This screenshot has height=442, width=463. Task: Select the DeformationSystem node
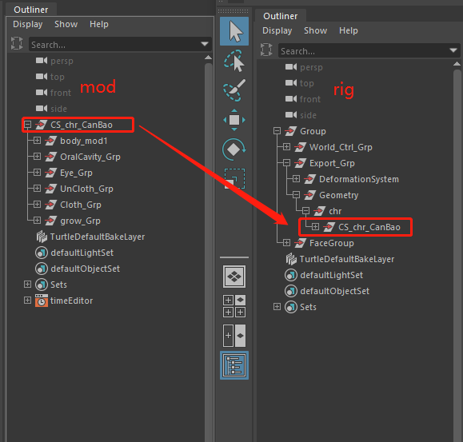[359, 179]
